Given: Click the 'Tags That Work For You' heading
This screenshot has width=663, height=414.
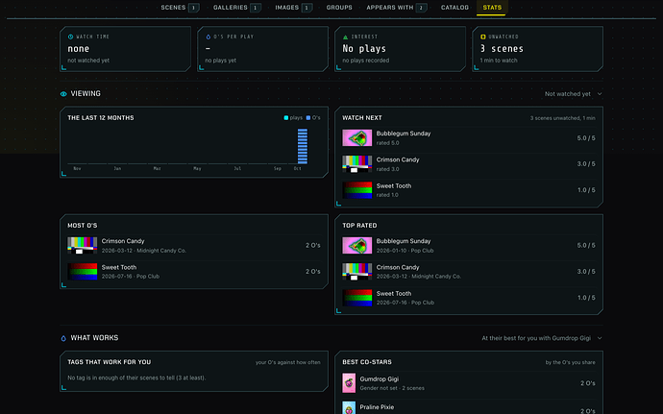Looking at the screenshot, I should (x=110, y=362).
